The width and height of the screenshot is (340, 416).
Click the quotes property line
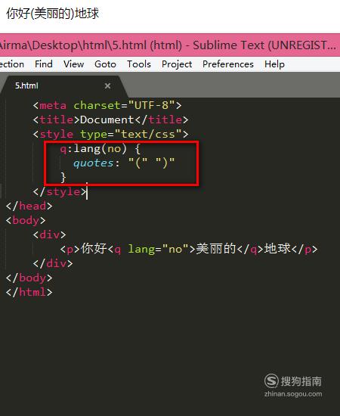tap(124, 163)
